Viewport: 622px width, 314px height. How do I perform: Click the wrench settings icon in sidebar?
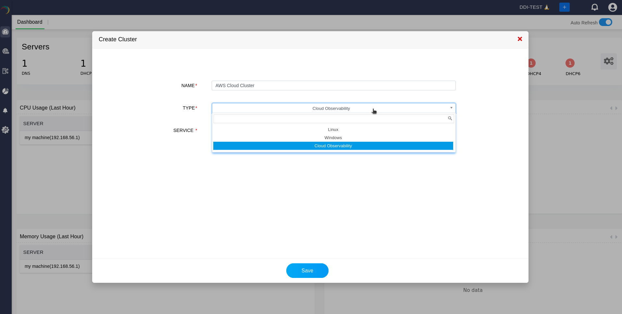pos(5,130)
